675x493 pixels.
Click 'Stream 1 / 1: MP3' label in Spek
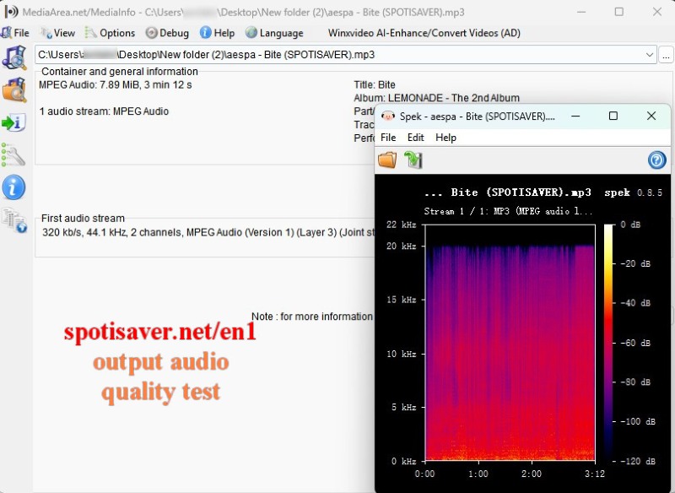click(508, 211)
